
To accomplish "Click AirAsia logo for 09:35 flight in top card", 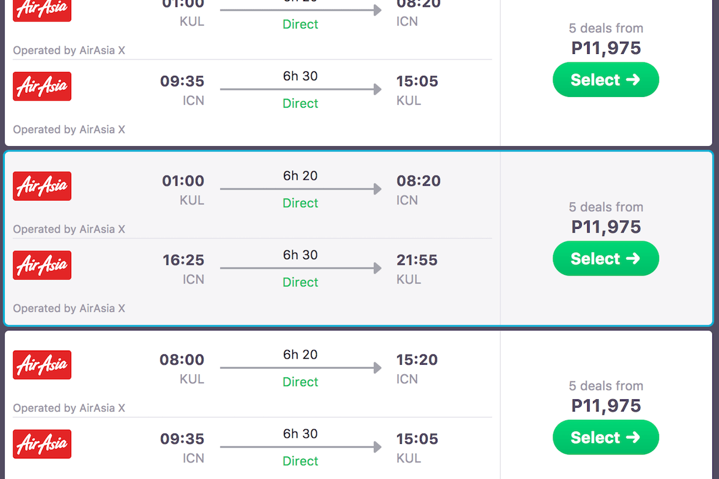I will coord(42,86).
